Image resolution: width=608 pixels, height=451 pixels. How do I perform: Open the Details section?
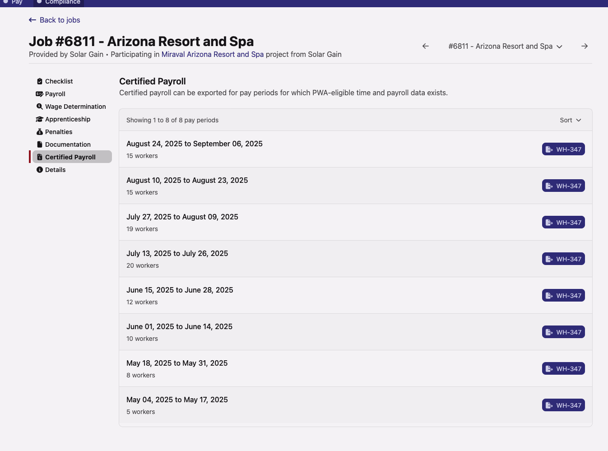(72, 170)
